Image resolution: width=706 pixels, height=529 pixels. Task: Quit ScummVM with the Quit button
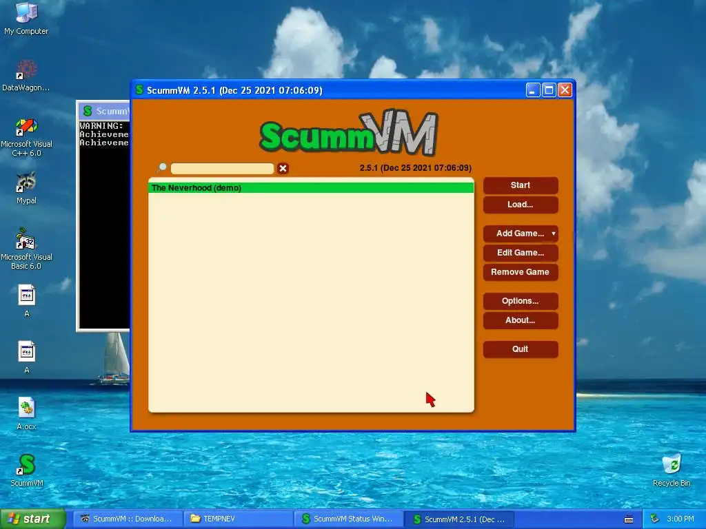click(x=521, y=349)
